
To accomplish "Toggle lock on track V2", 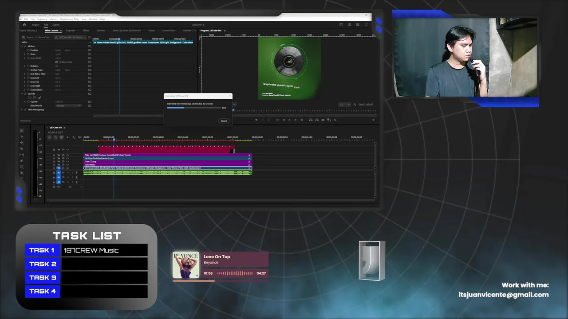I will tap(54, 165).
